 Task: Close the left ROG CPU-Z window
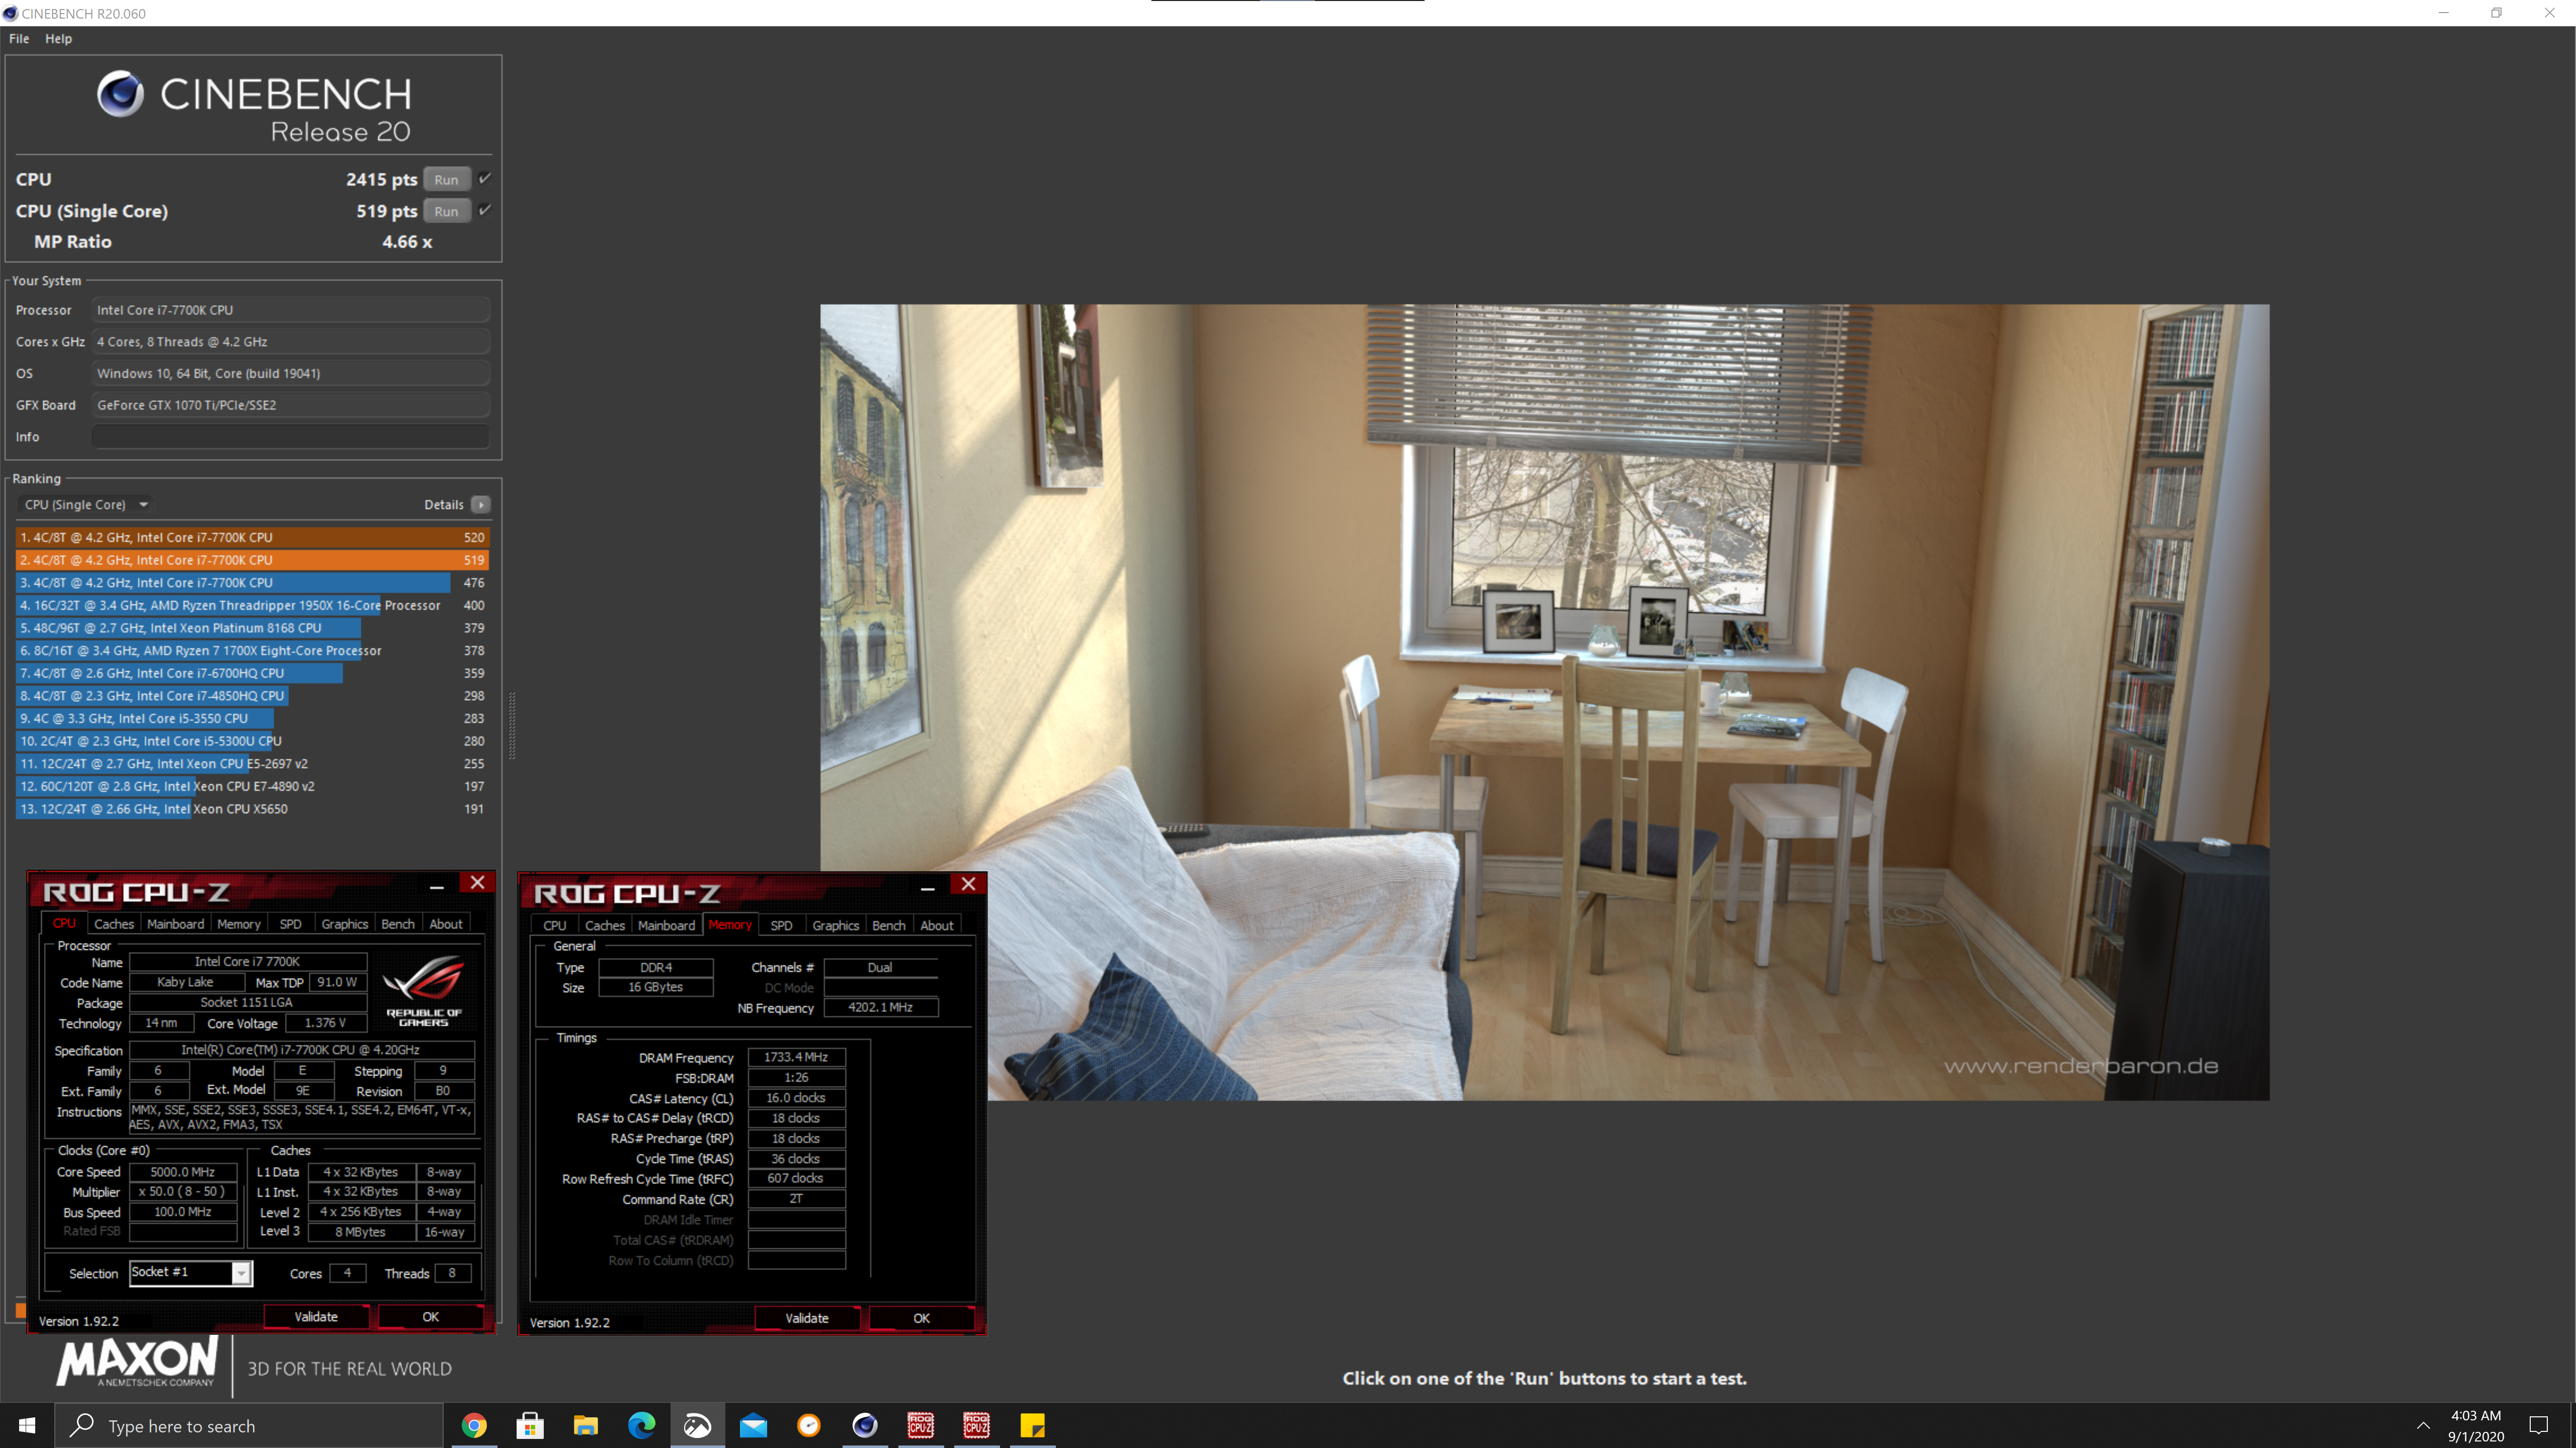478,882
